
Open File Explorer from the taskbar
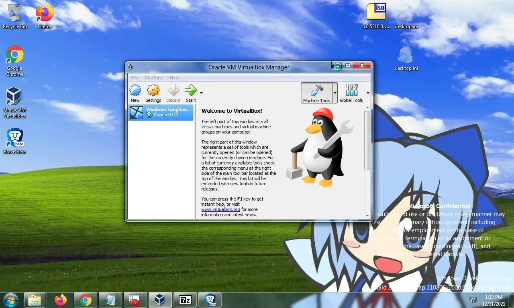click(x=35, y=300)
